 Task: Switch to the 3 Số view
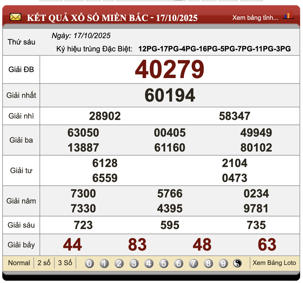65,263
